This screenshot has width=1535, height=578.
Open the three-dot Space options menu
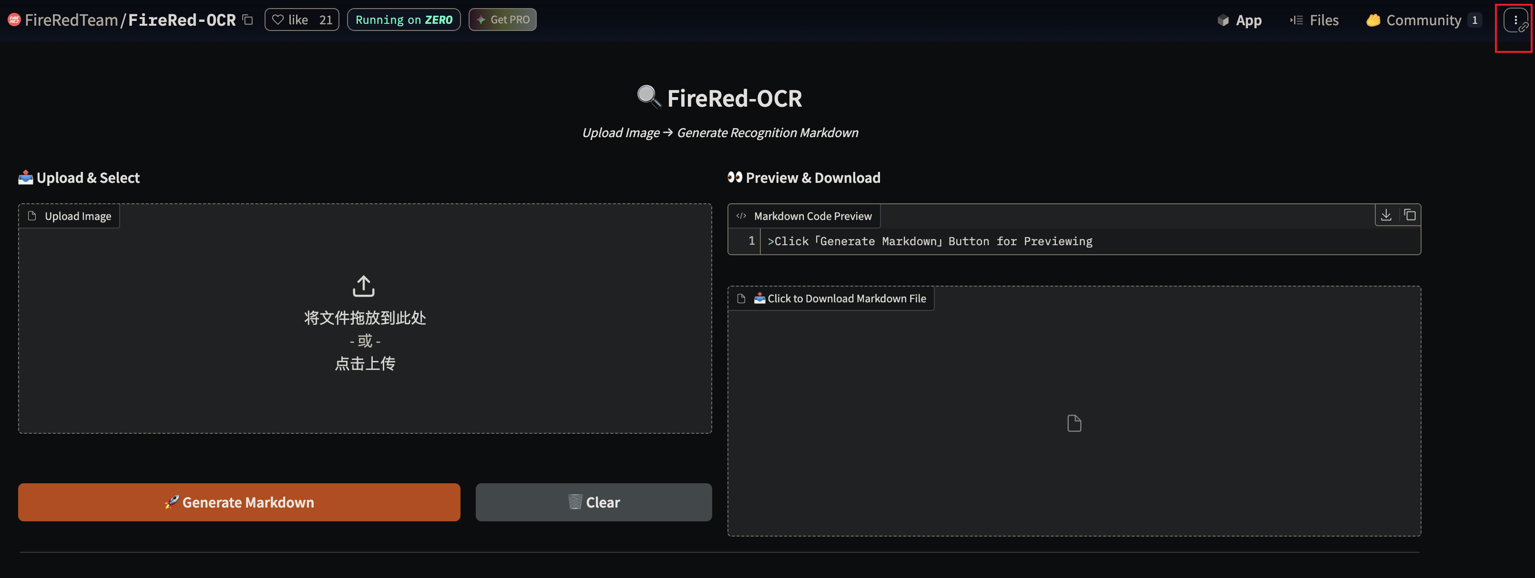pos(1515,20)
